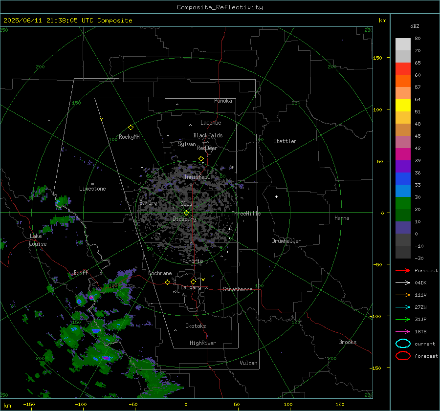The image size is (440, 411).
Task: Click the radar center diamond at Didsbury
Action: point(186,213)
